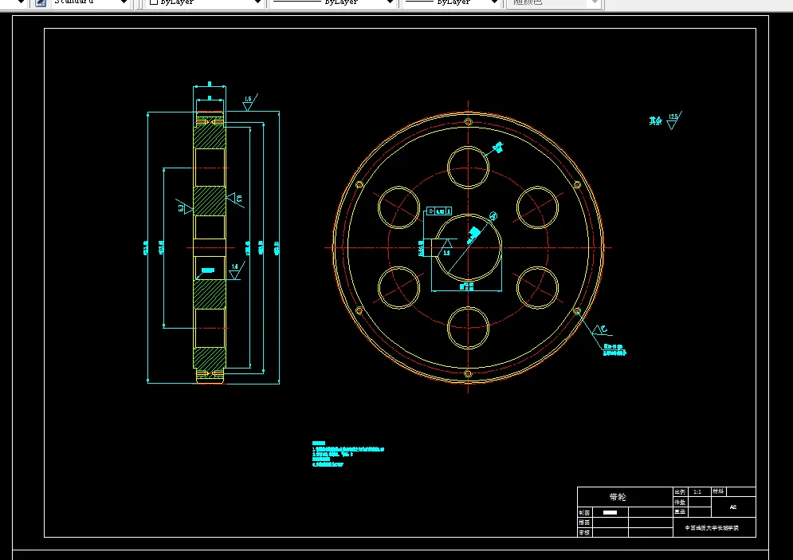This screenshot has width=793, height=560.
Task: Select the 制图 label in the title block
Action: pyautogui.click(x=584, y=512)
